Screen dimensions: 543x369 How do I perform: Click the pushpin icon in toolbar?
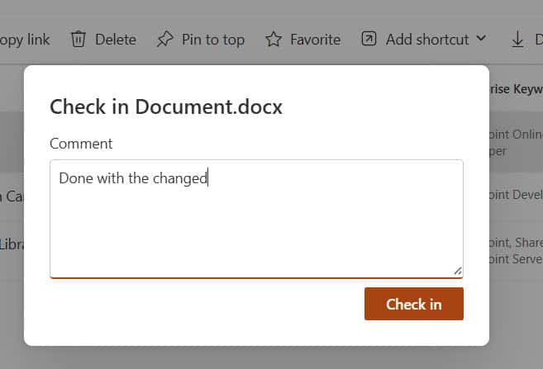point(165,40)
